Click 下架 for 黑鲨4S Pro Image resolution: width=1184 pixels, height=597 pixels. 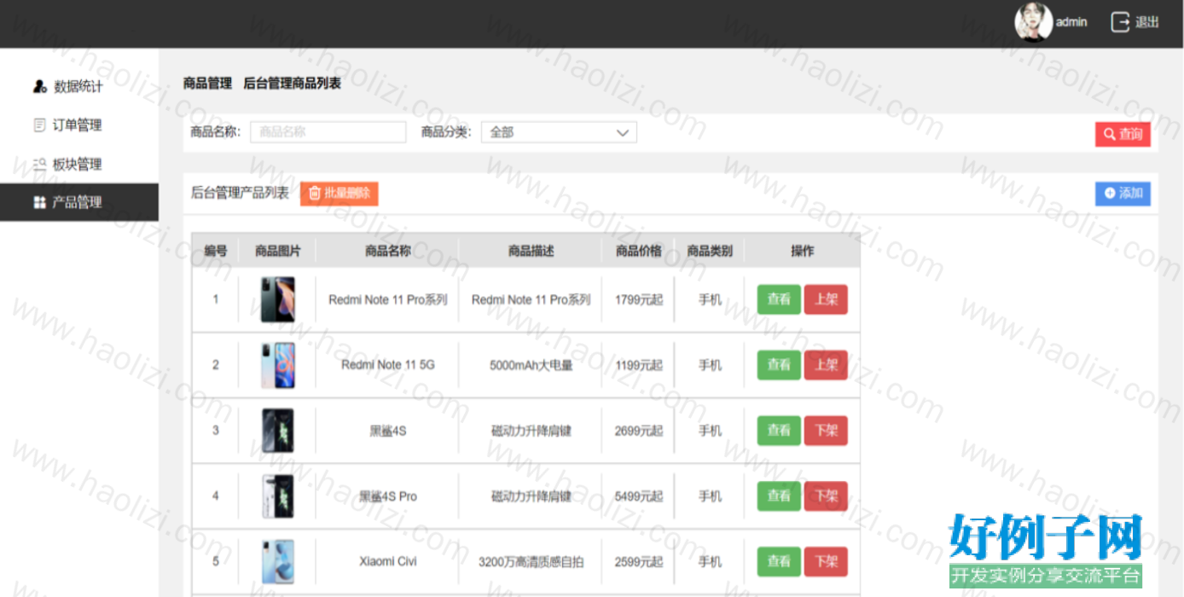click(826, 496)
